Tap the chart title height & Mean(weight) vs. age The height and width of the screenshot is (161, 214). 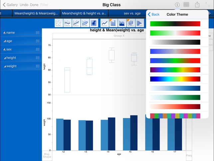(x=117, y=30)
